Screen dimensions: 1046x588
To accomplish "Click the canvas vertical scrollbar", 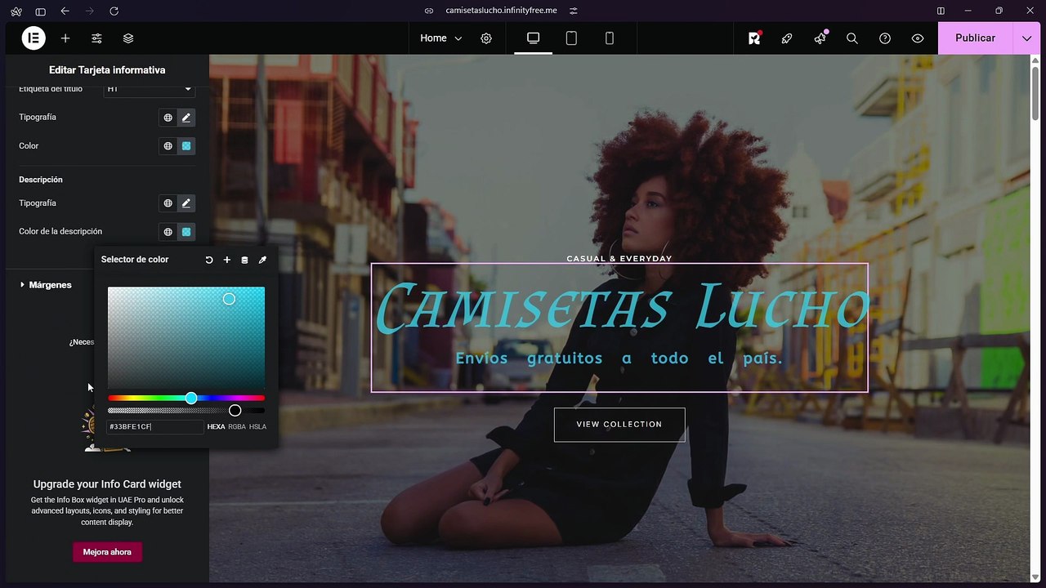I will pyautogui.click(x=1035, y=94).
